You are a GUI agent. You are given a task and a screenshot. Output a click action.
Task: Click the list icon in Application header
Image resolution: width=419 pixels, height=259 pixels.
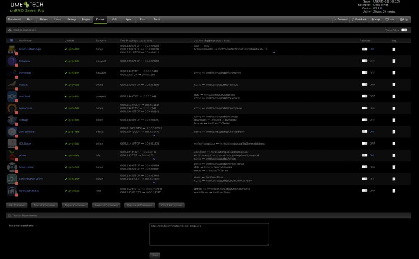(11, 41)
